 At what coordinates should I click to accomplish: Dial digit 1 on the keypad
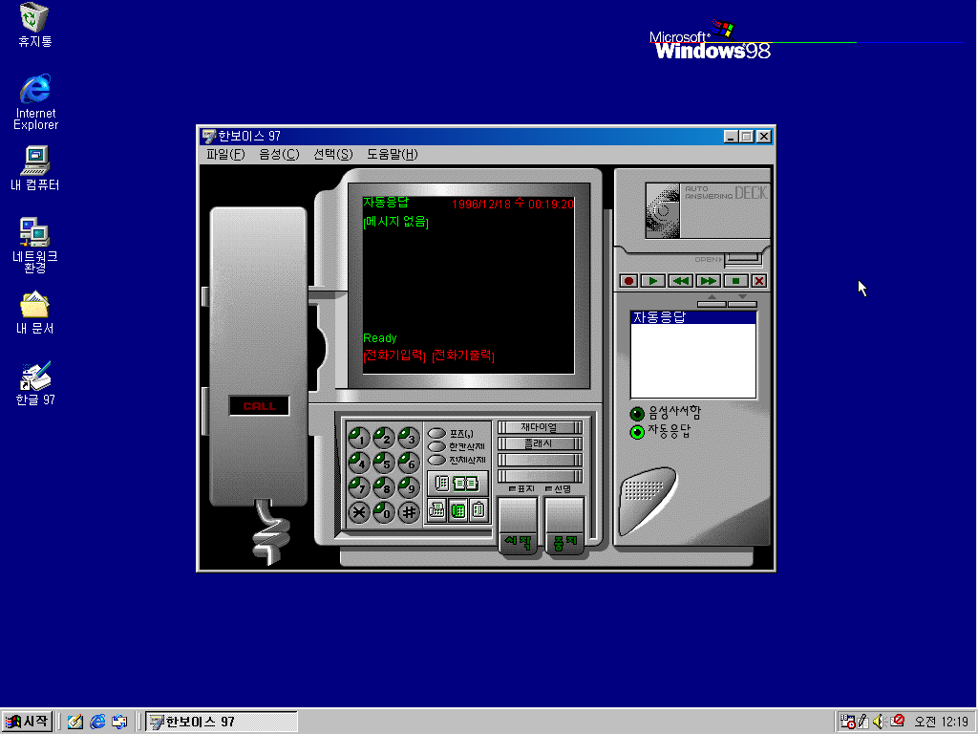(359, 438)
